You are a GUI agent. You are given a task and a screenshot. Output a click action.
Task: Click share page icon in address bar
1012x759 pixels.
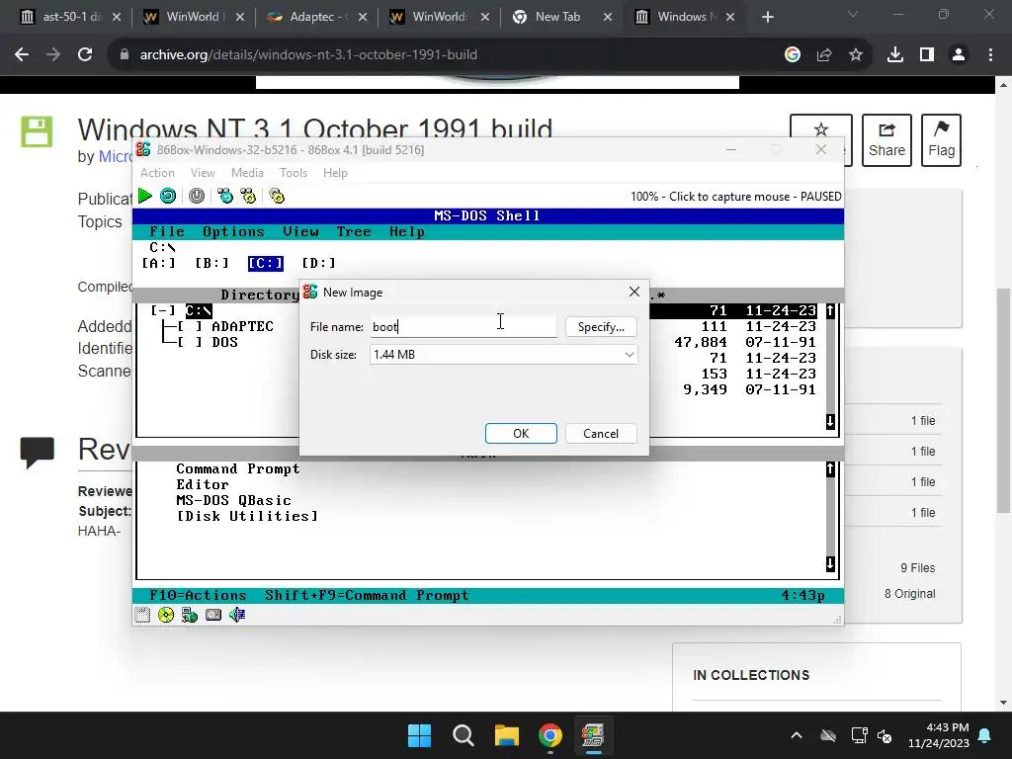[824, 55]
